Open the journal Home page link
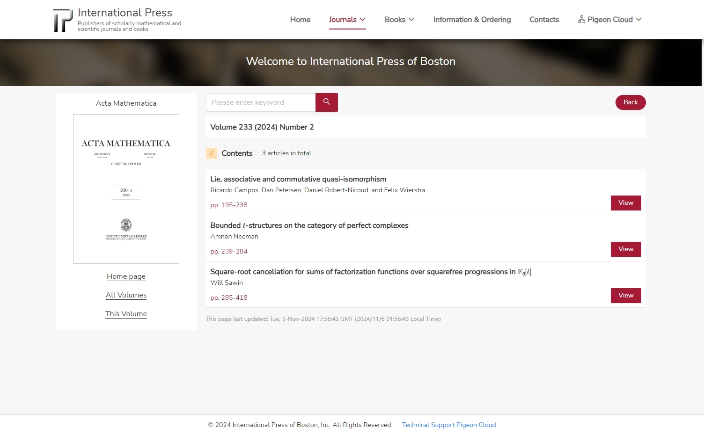 click(126, 276)
